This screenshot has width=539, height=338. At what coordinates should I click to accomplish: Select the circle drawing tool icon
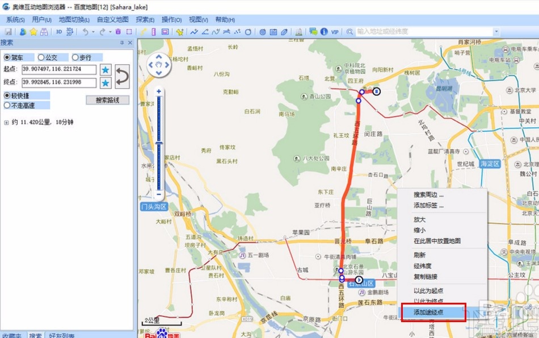point(248,32)
